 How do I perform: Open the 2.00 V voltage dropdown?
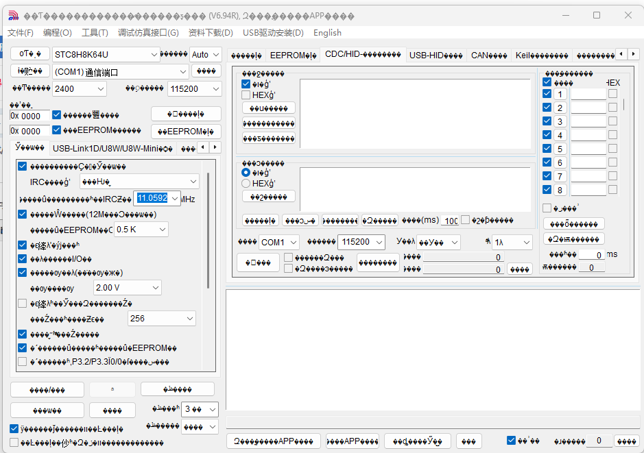point(127,288)
